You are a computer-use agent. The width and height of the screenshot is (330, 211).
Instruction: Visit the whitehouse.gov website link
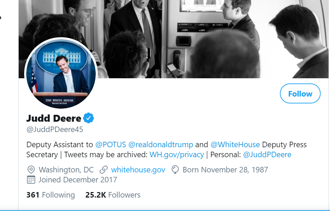(138, 170)
